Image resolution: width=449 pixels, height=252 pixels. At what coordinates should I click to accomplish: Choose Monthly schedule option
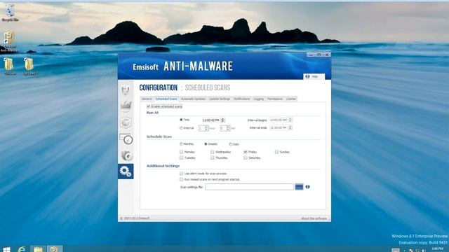coord(181,144)
